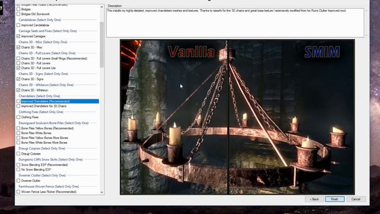Cancel the installer dialog
380x214 pixels.
pos(356,199)
